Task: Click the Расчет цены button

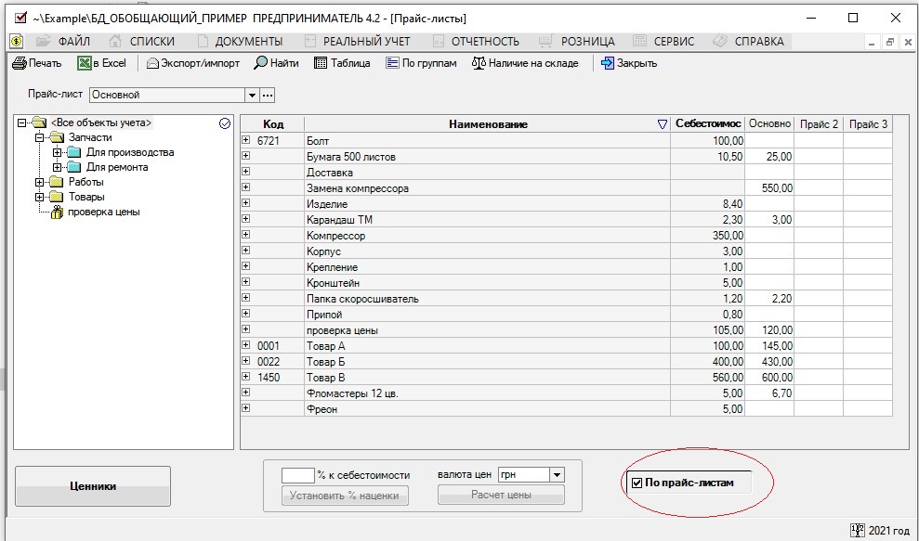Action: coord(501,495)
